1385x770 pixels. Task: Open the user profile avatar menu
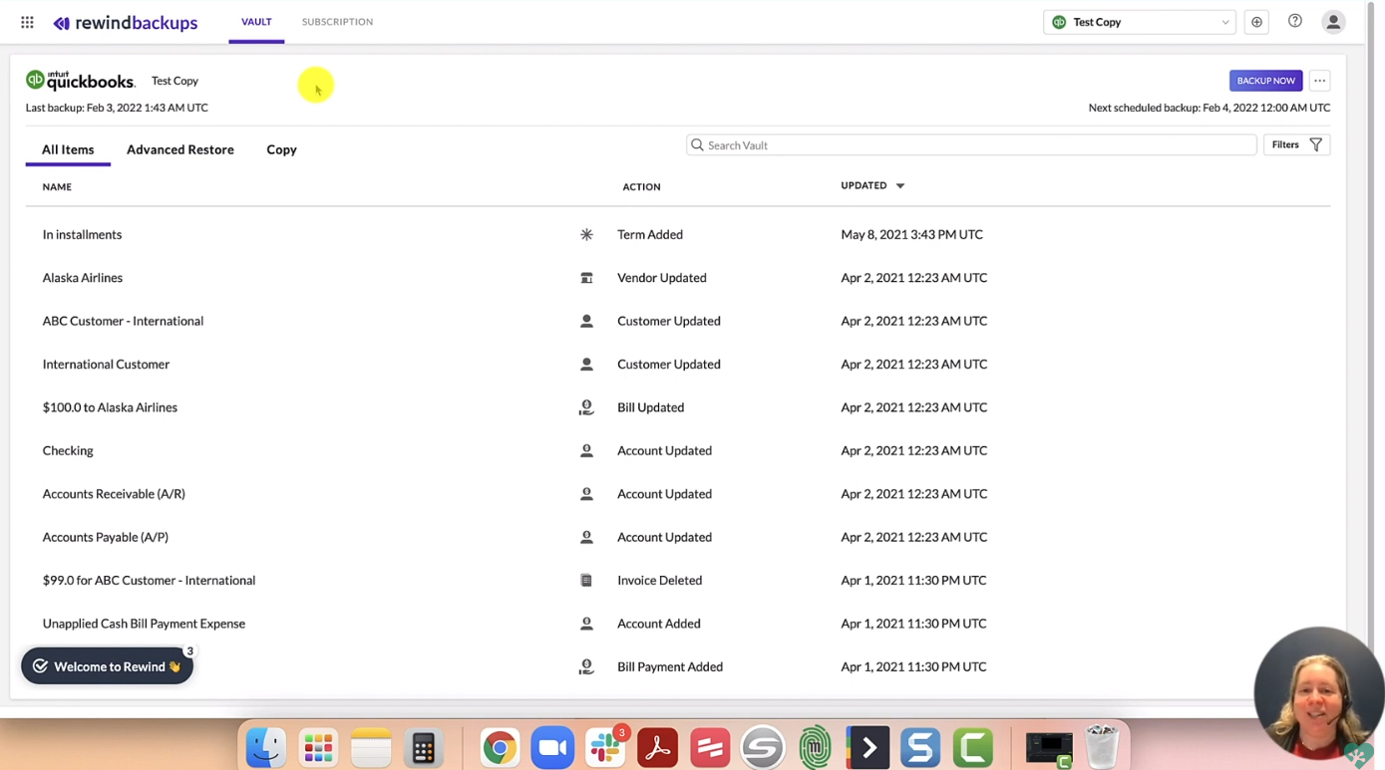(1333, 22)
